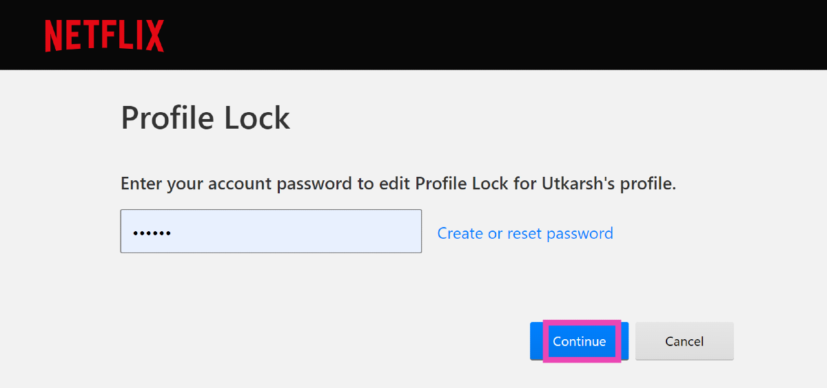The width and height of the screenshot is (827, 388).
Task: Click the account password input field
Action: pos(271,231)
